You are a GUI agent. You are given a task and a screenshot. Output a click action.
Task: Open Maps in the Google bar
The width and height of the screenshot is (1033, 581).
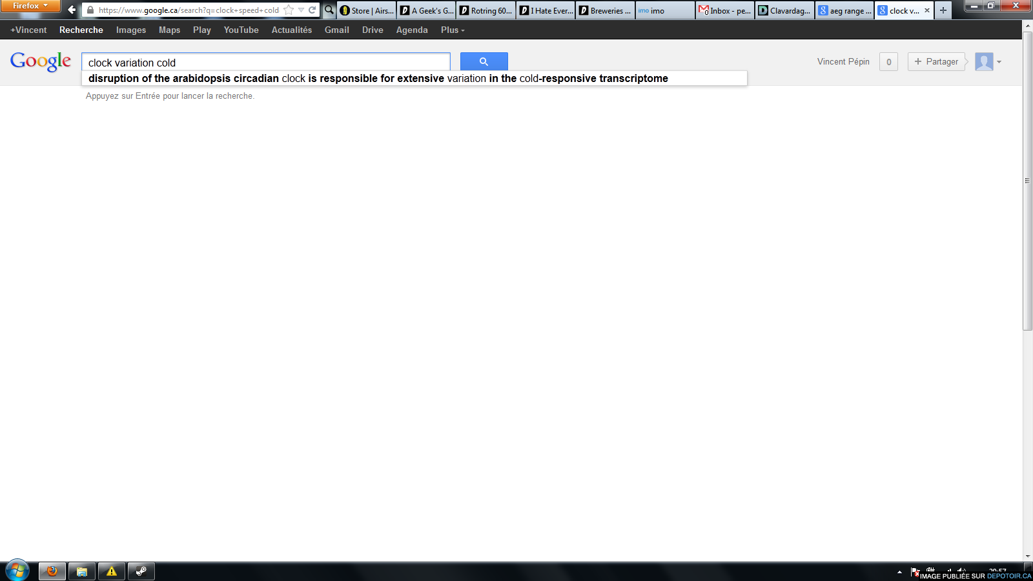(x=170, y=30)
